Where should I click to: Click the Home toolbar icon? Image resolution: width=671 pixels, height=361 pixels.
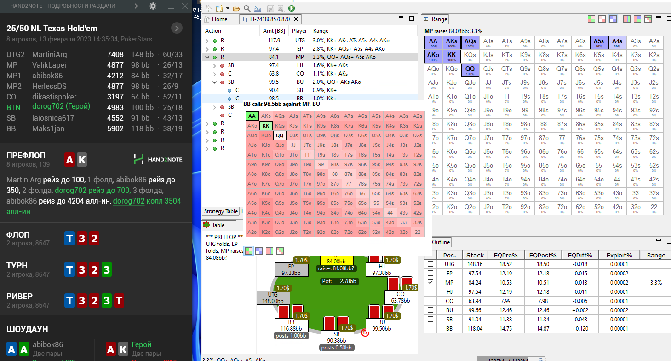(207, 8)
